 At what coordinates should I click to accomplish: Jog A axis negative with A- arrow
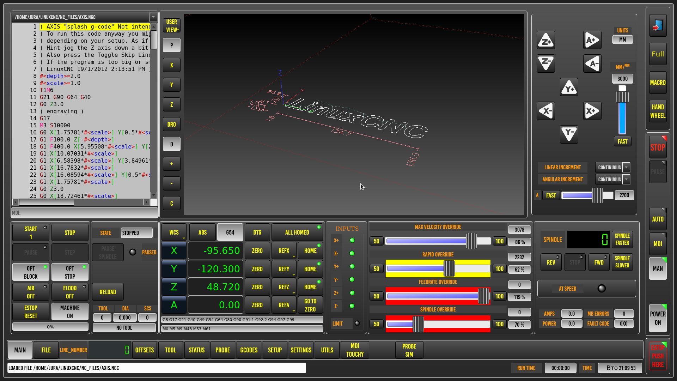point(592,64)
